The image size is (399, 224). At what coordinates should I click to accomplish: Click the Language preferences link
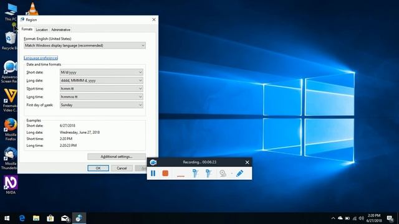click(x=41, y=58)
